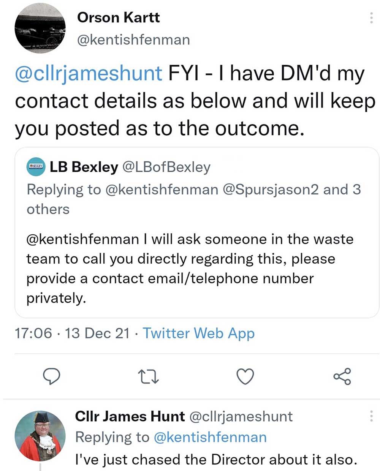Click the LB Bexley account name
The height and width of the screenshot is (471, 380).
[84, 167]
